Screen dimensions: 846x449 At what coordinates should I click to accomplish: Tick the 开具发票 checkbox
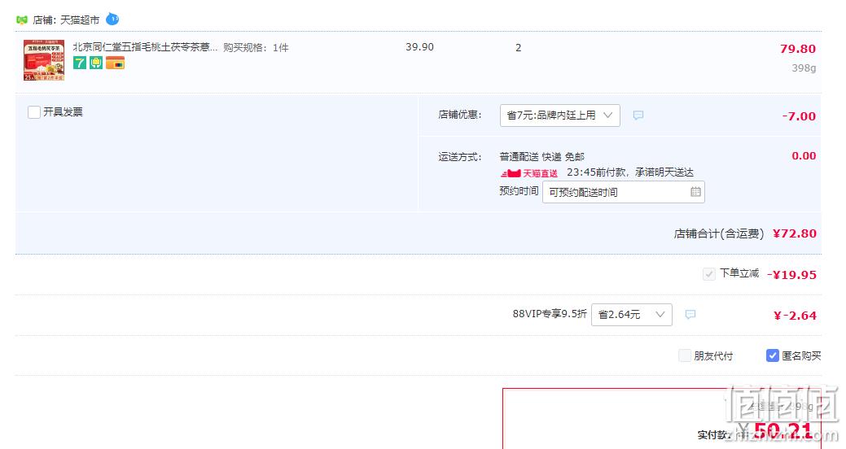[x=34, y=112]
